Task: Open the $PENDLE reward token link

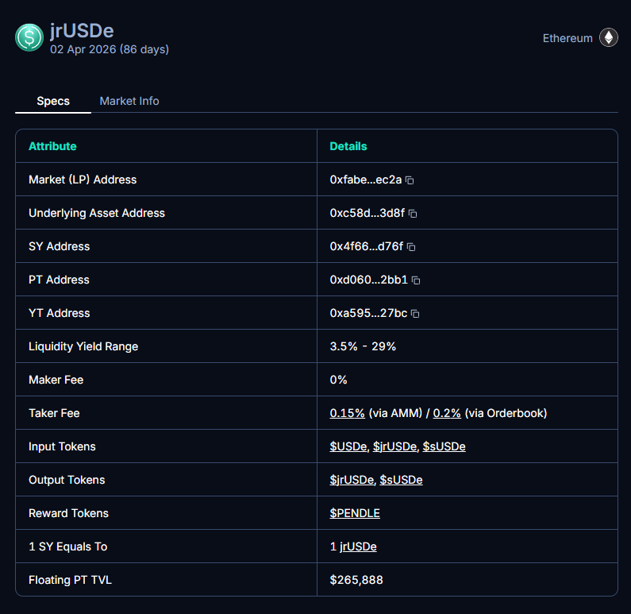Action: tap(355, 513)
